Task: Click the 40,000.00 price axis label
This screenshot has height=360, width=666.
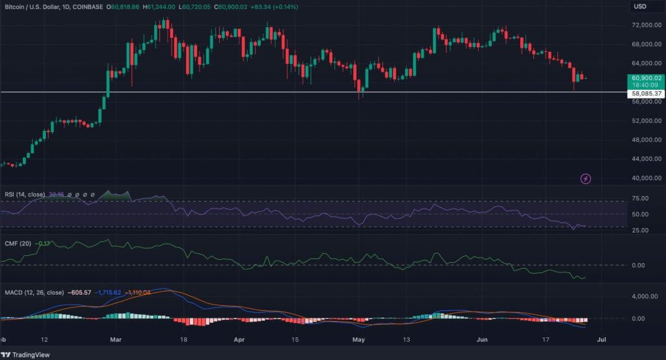Action: click(646, 178)
